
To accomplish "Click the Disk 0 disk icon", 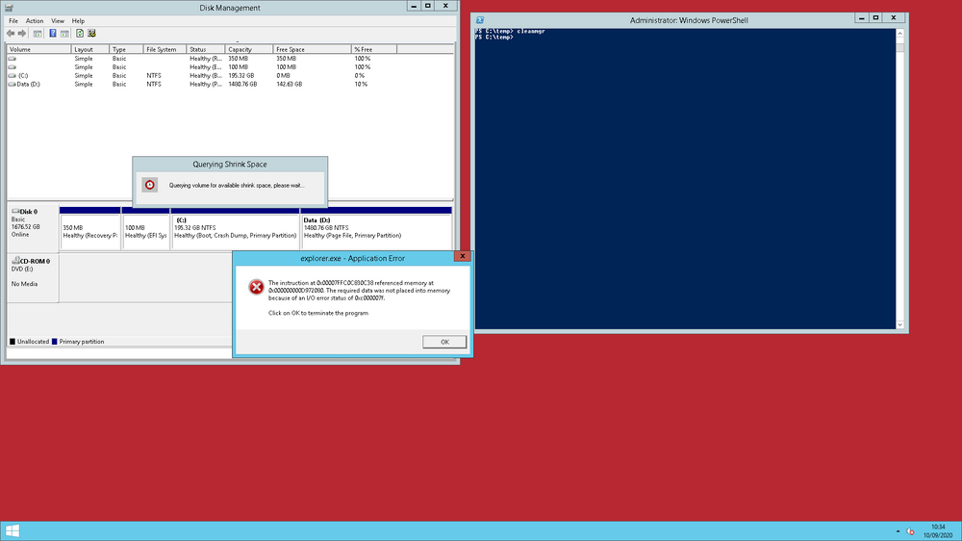I will pos(15,211).
